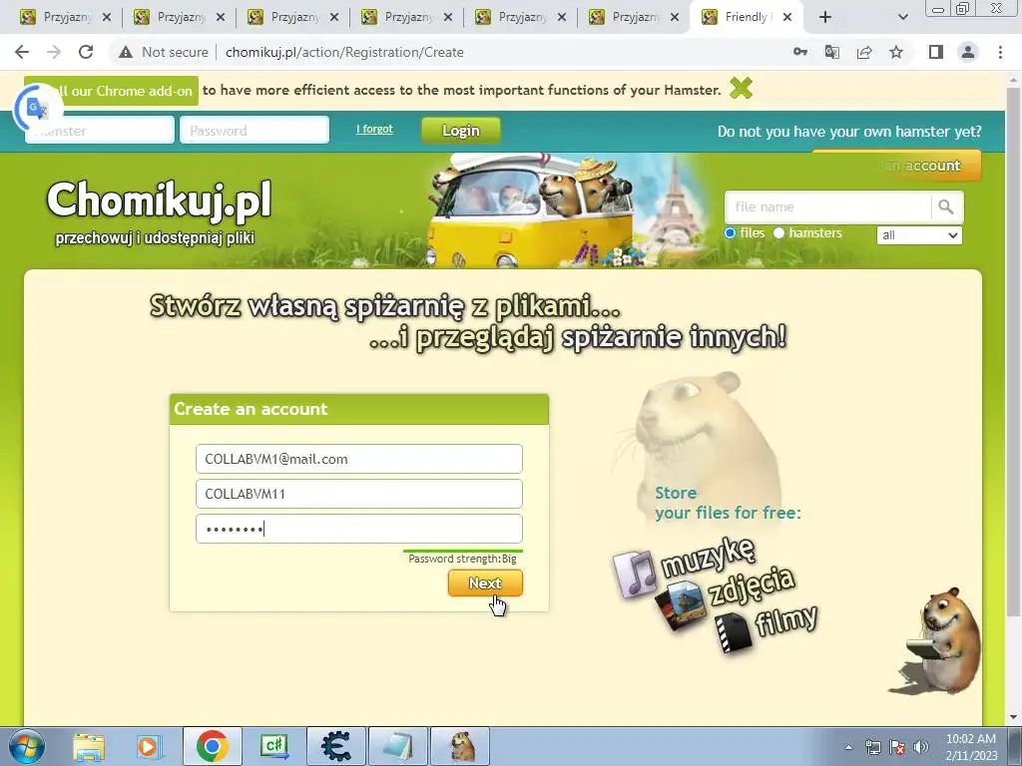Screen dimensions: 1022x766
Task: Open the 'all' file type dropdown
Action: pos(919,235)
